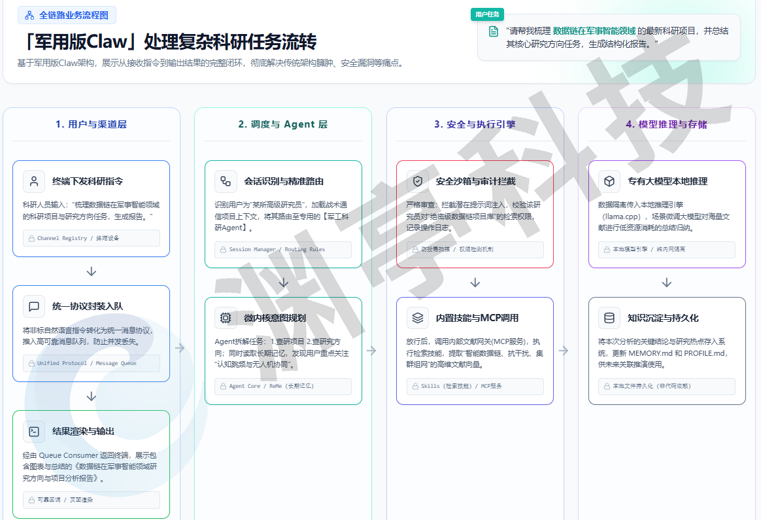Click the routing icon beside 会话识别与精准路由

click(226, 181)
